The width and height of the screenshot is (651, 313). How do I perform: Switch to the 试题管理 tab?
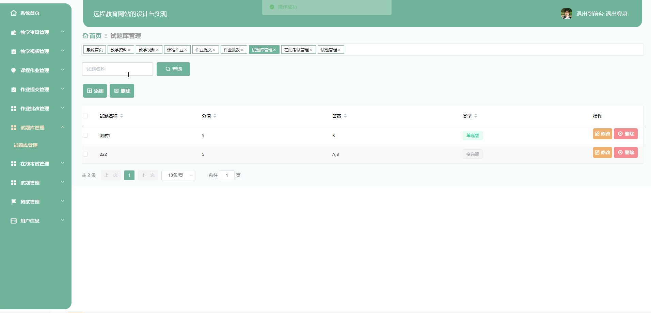coord(329,50)
